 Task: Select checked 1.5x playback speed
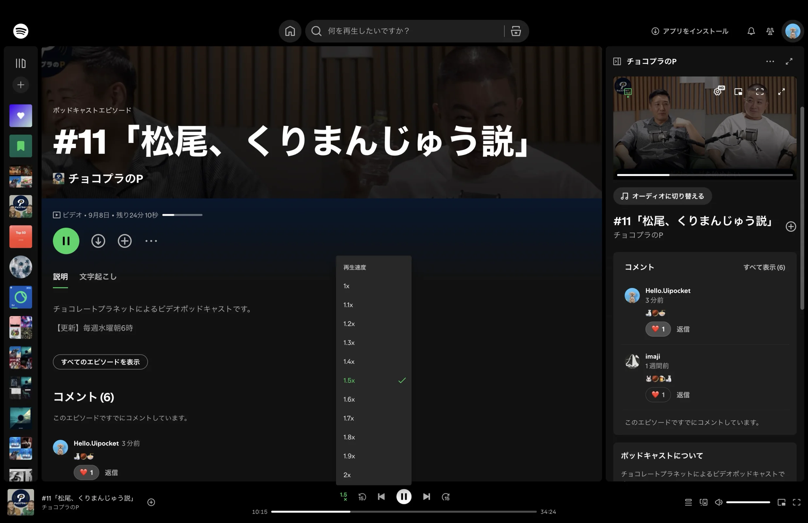pyautogui.click(x=374, y=380)
